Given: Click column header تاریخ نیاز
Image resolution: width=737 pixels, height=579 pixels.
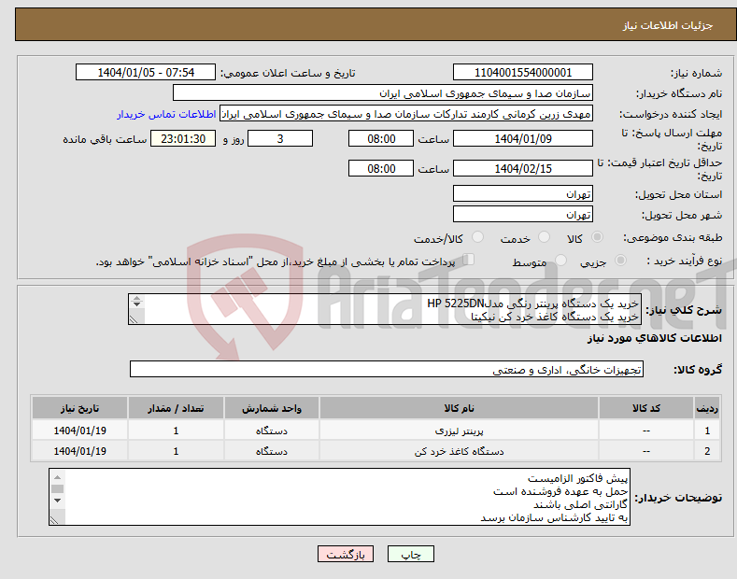Looking at the screenshot, I should click(80, 408).
